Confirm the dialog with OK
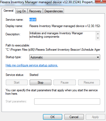The width and height of the screenshot is (106, 121). point(52,117)
